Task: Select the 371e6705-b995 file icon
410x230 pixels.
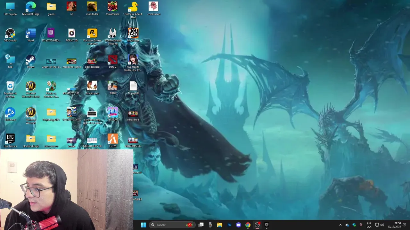Action: point(51,35)
